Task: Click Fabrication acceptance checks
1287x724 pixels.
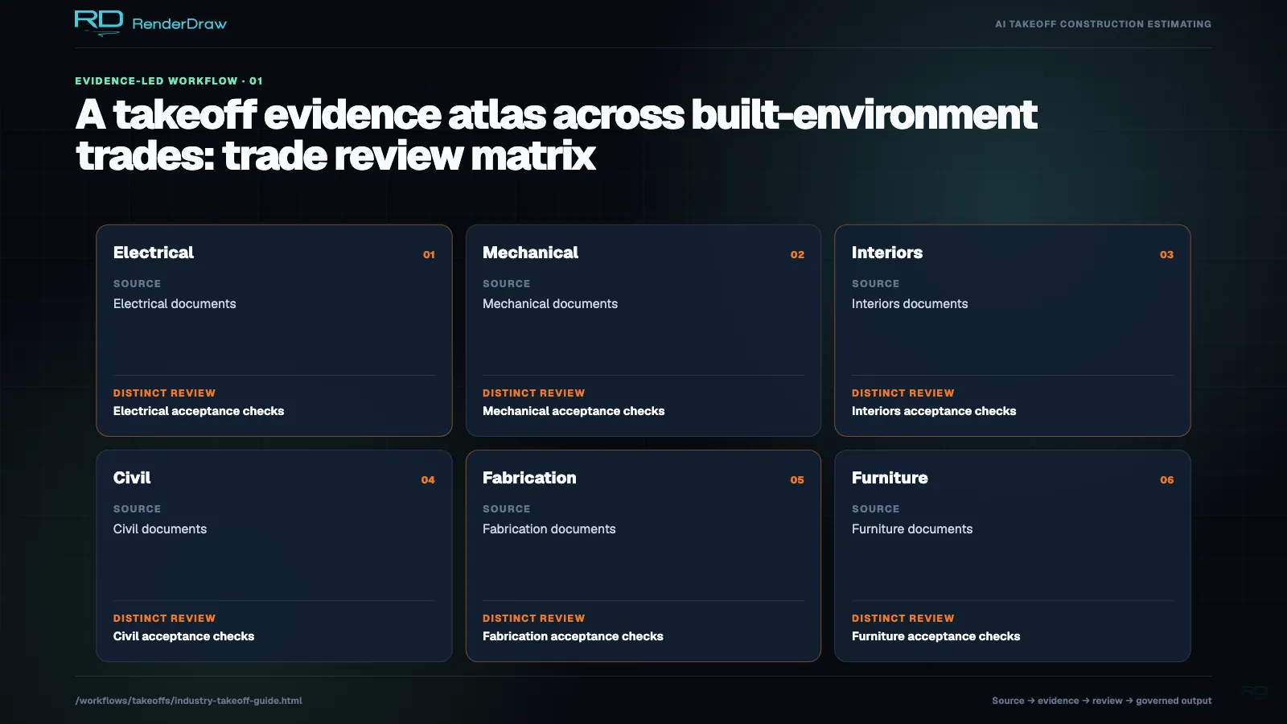Action: coord(573,636)
